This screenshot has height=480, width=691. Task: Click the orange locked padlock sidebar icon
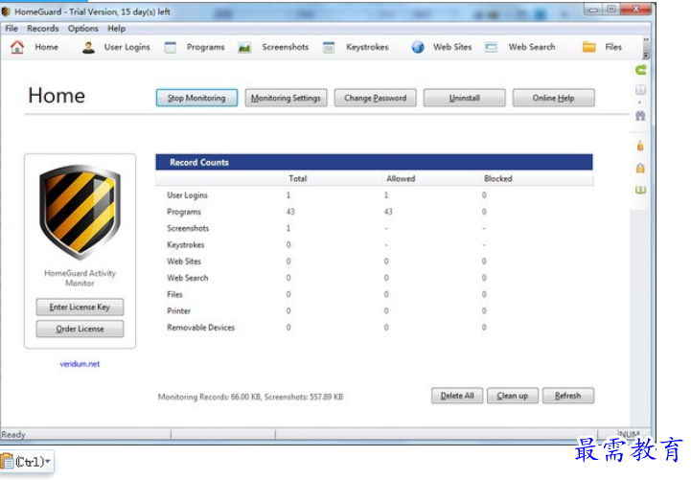point(640,168)
